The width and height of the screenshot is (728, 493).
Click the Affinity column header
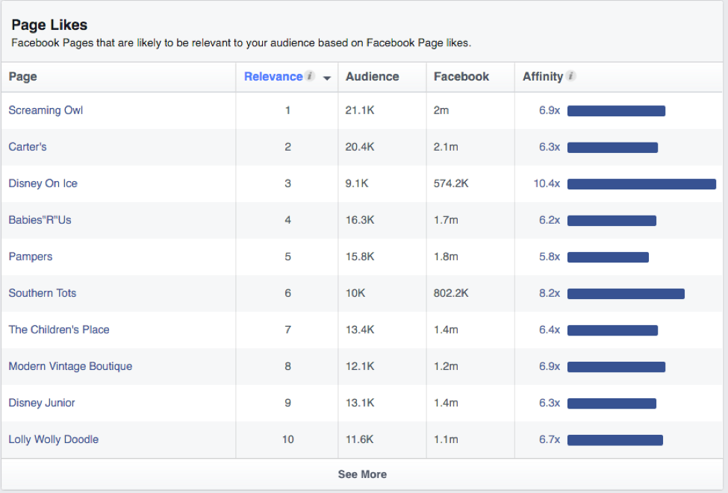coord(543,77)
